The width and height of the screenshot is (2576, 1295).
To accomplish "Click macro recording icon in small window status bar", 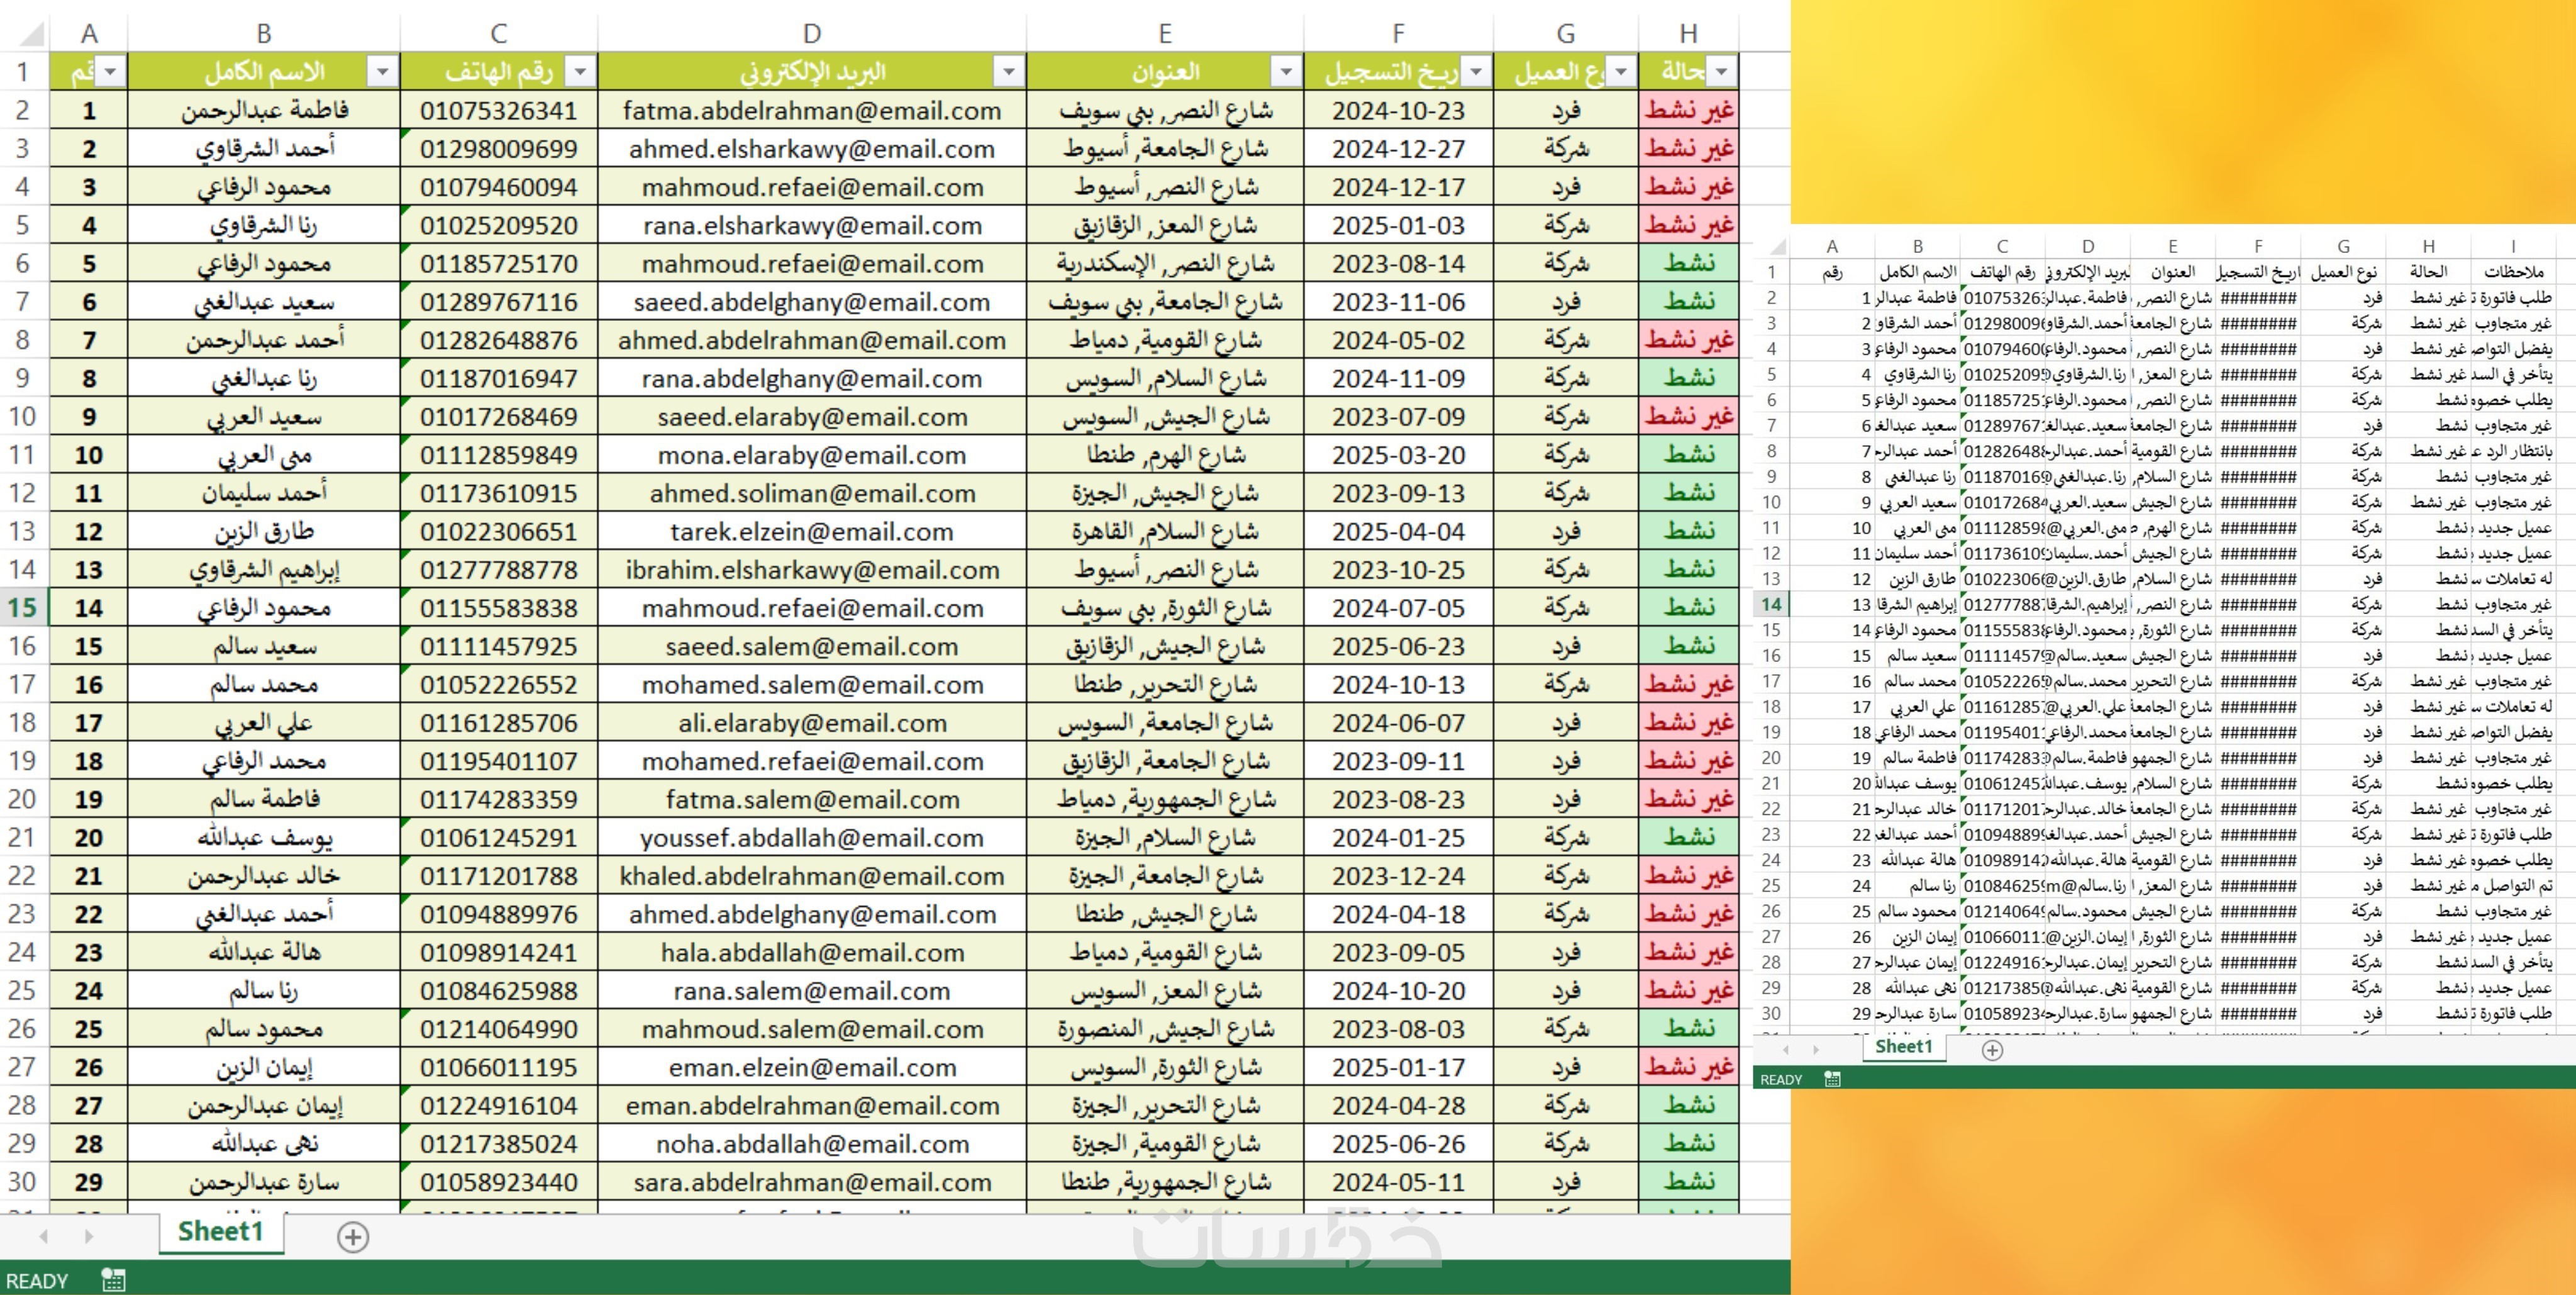I will (x=1832, y=1079).
